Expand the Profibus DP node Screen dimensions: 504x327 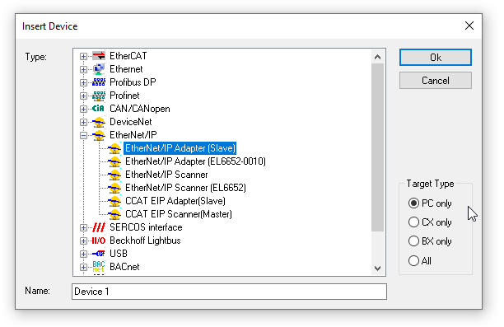pyautogui.click(x=83, y=82)
